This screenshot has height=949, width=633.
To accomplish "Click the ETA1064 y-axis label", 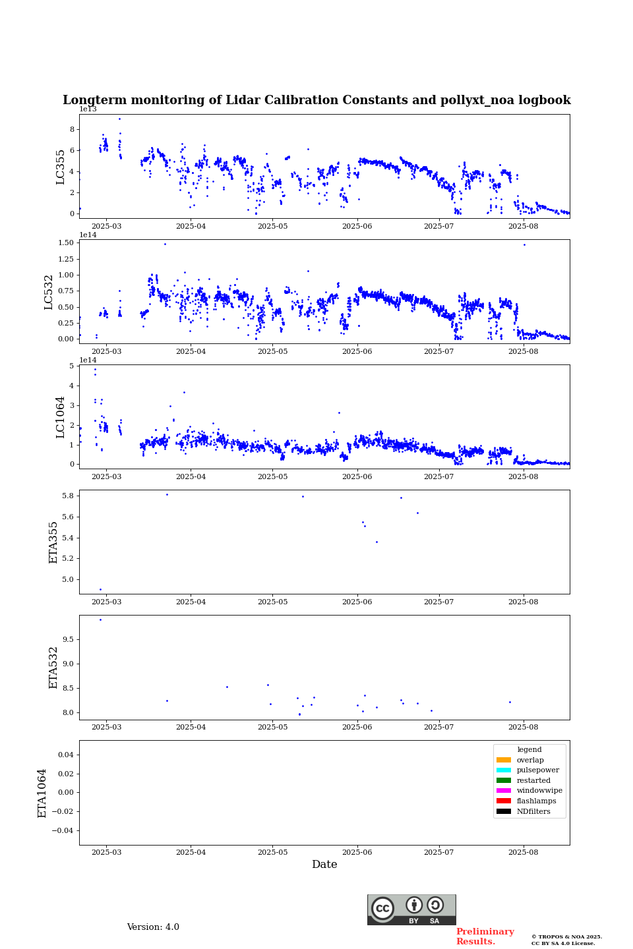I will pos(42,793).
